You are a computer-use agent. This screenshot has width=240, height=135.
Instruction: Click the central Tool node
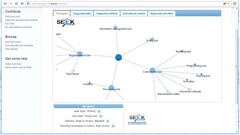click(x=119, y=57)
